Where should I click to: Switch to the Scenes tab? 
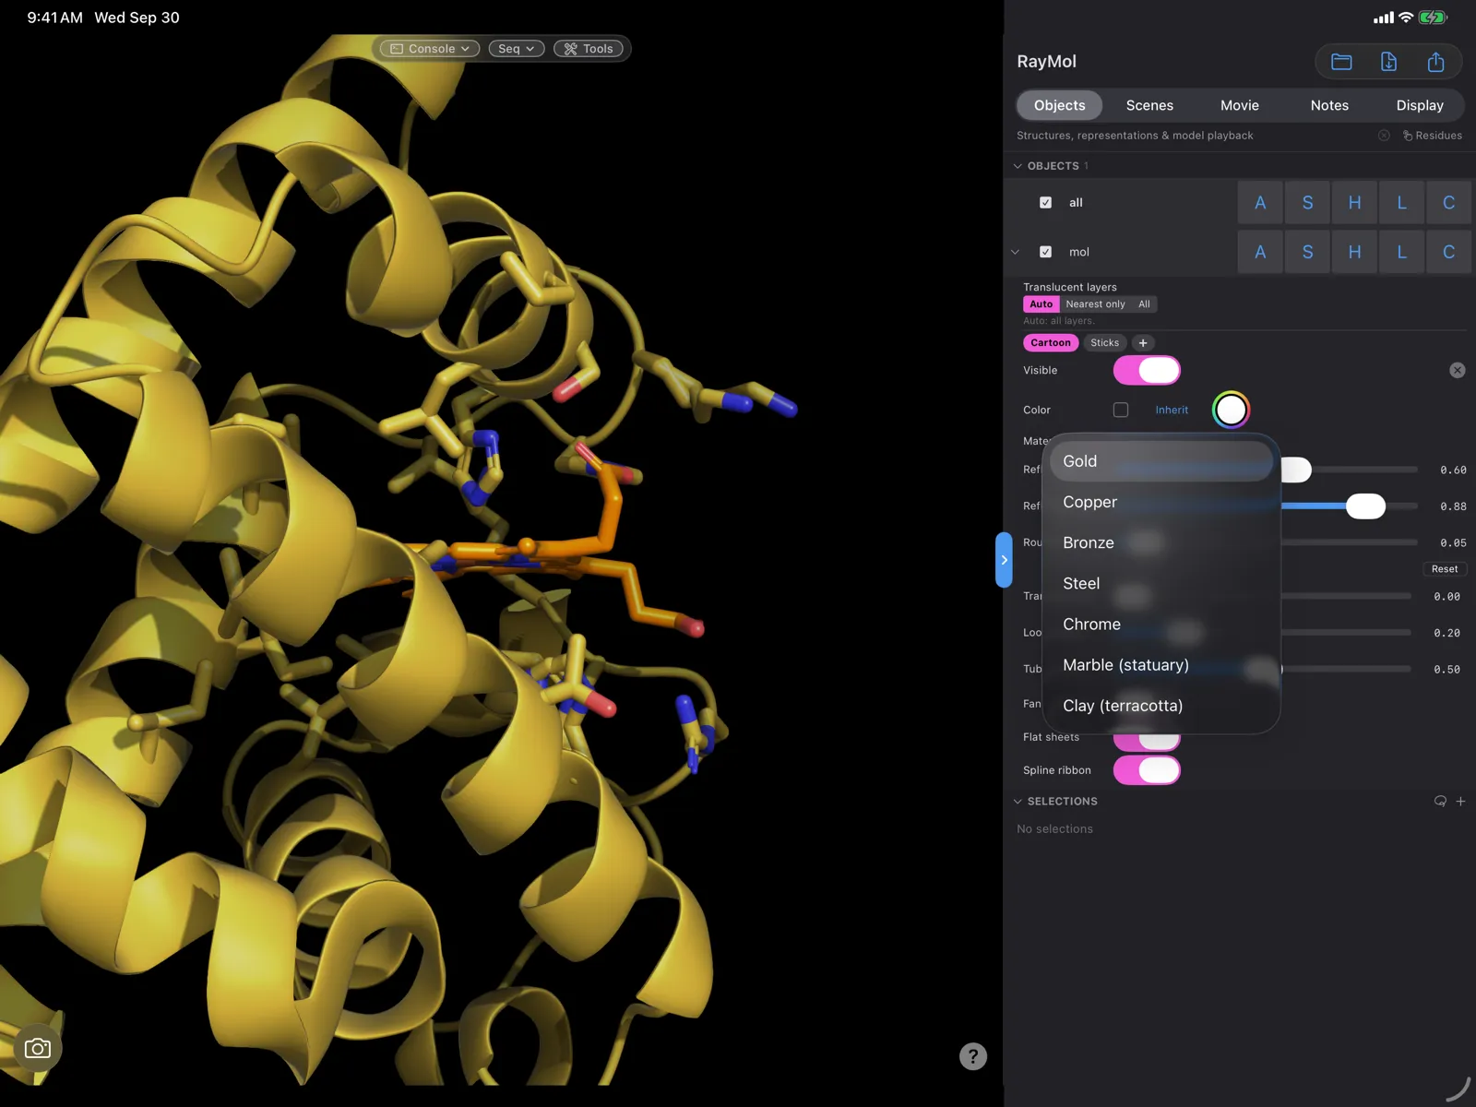click(1149, 105)
